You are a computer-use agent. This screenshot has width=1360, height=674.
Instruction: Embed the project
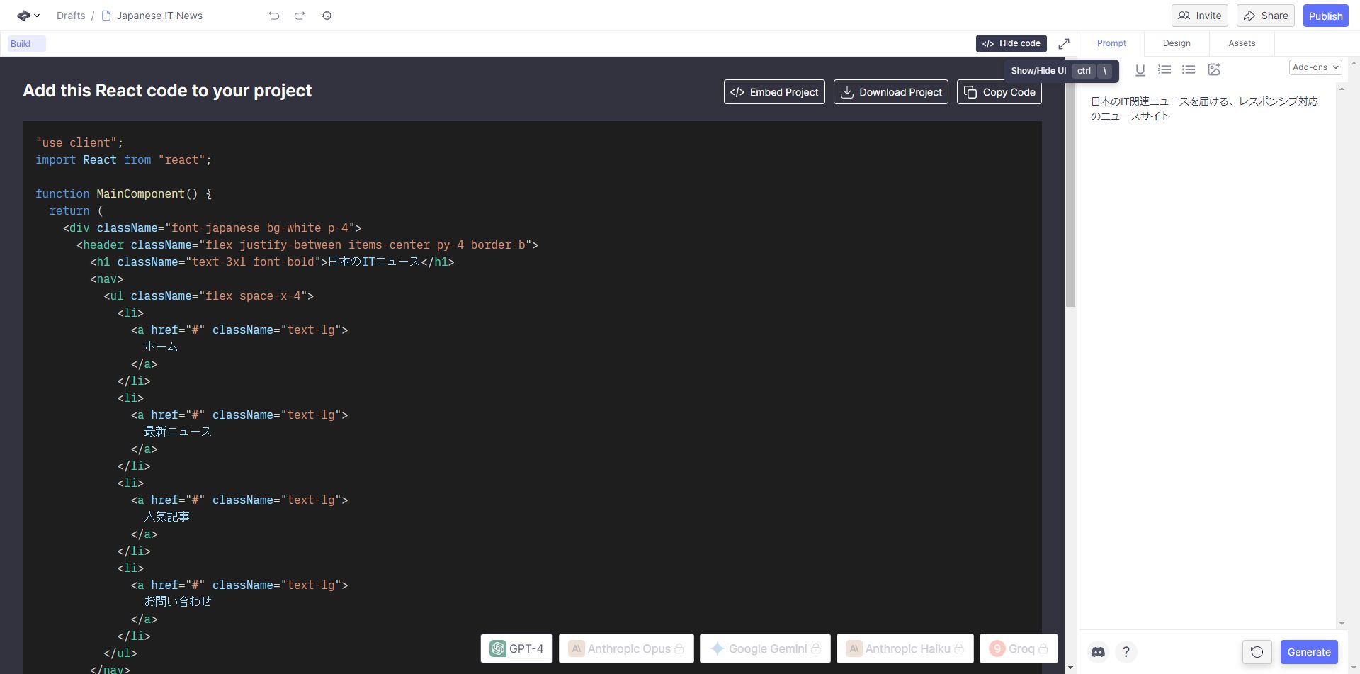(x=774, y=92)
